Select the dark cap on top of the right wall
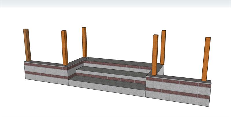The width and height of the screenshot is (231, 117). click(179, 78)
